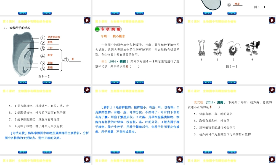This screenshot has width=276, height=165.
Task: Click the label 胚 beside circled 7
Action: [73, 59]
